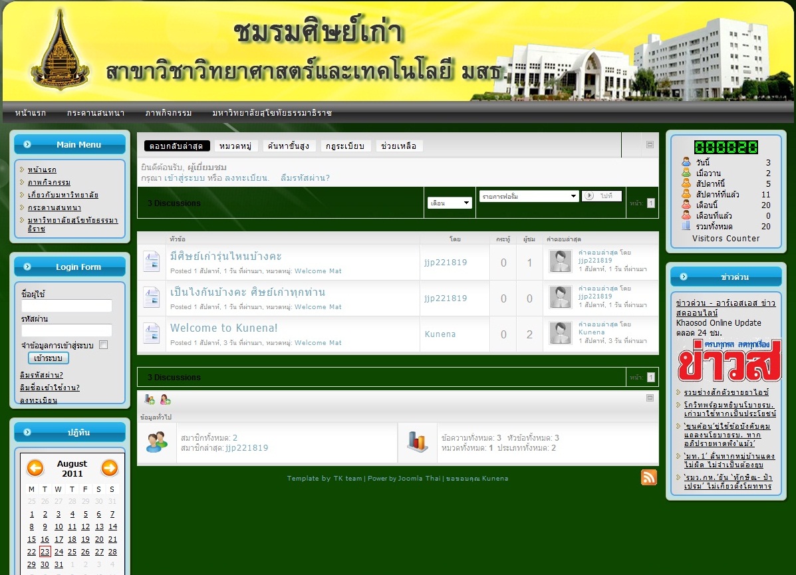Viewport: 796px width, 575px height.
Task: Click the ข่าวสด newspaper logo image
Action: [x=730, y=360]
